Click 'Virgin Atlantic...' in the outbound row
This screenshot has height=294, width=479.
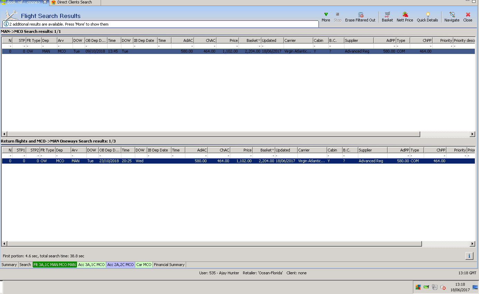pyautogui.click(x=298, y=51)
